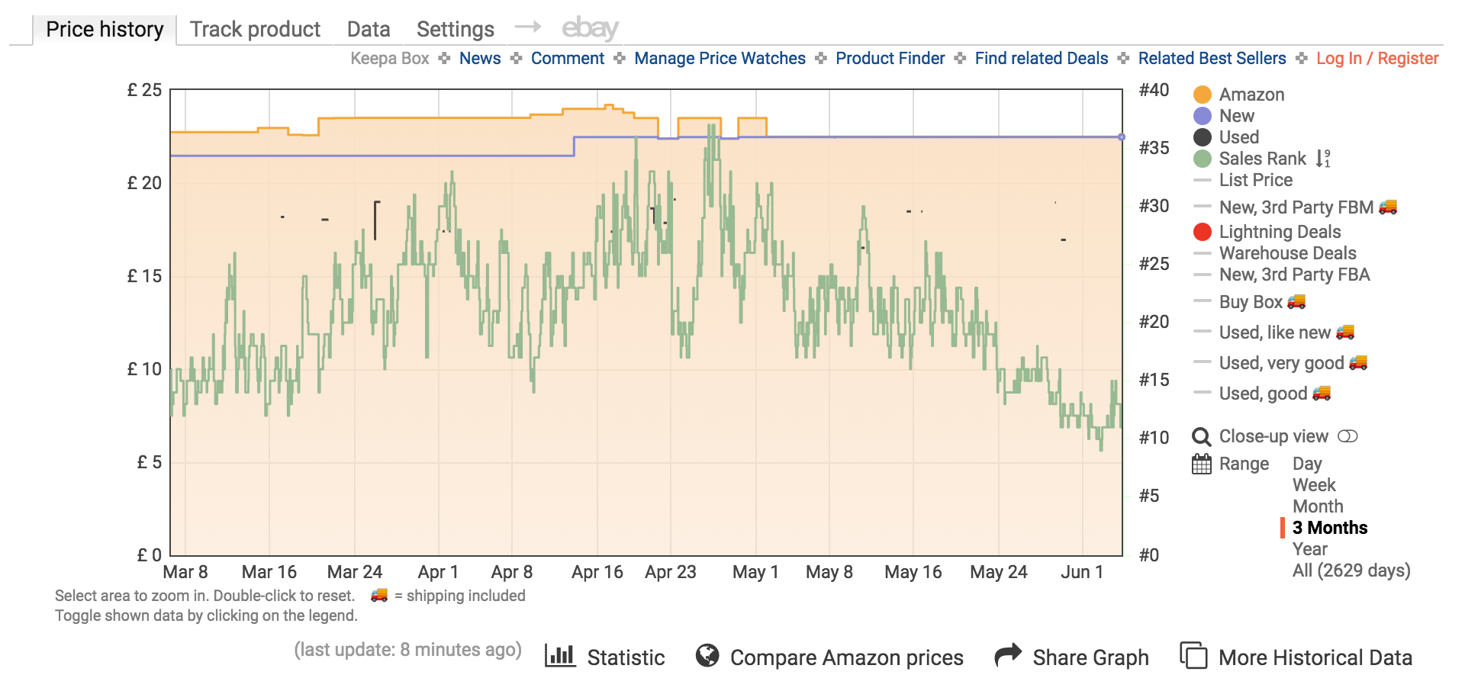This screenshot has height=691, width=1465.
Task: Click the More Historical Data copy icon
Action: (x=1193, y=655)
